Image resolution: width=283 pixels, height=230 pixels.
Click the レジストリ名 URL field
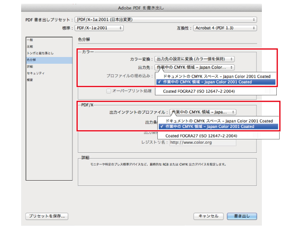click(x=203, y=142)
